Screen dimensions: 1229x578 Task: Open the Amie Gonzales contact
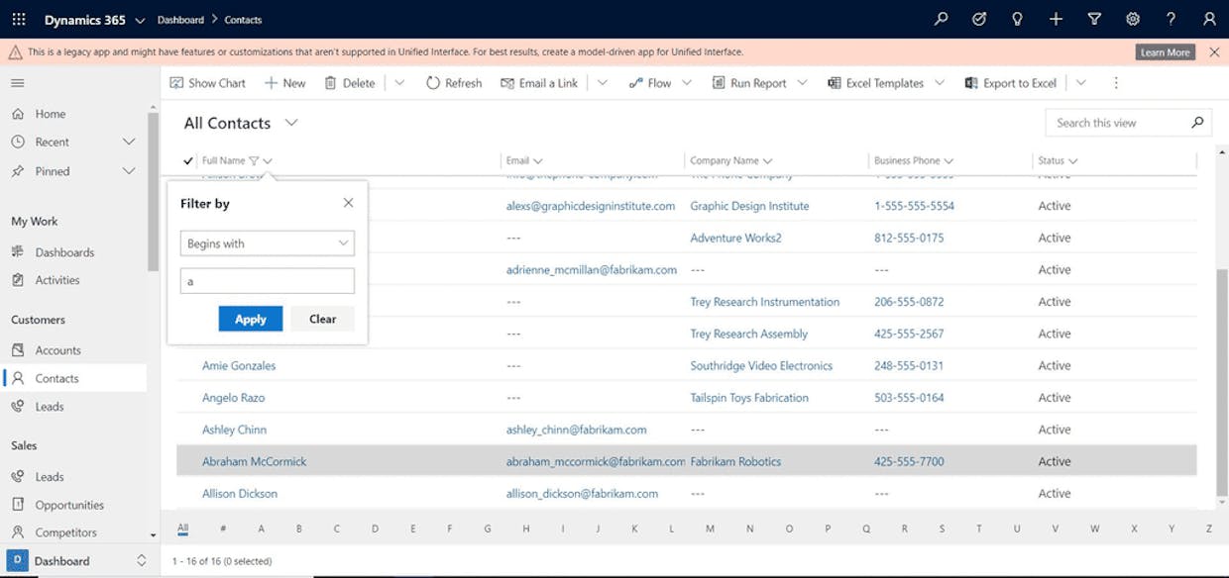click(239, 366)
